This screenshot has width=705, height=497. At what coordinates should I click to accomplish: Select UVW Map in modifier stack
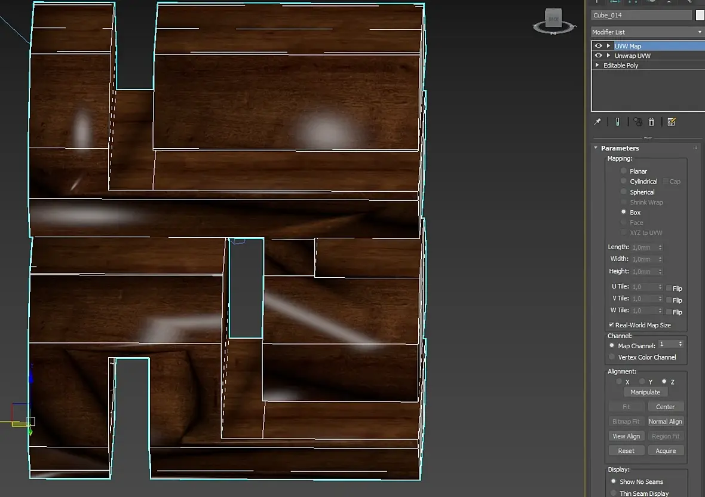(x=628, y=46)
